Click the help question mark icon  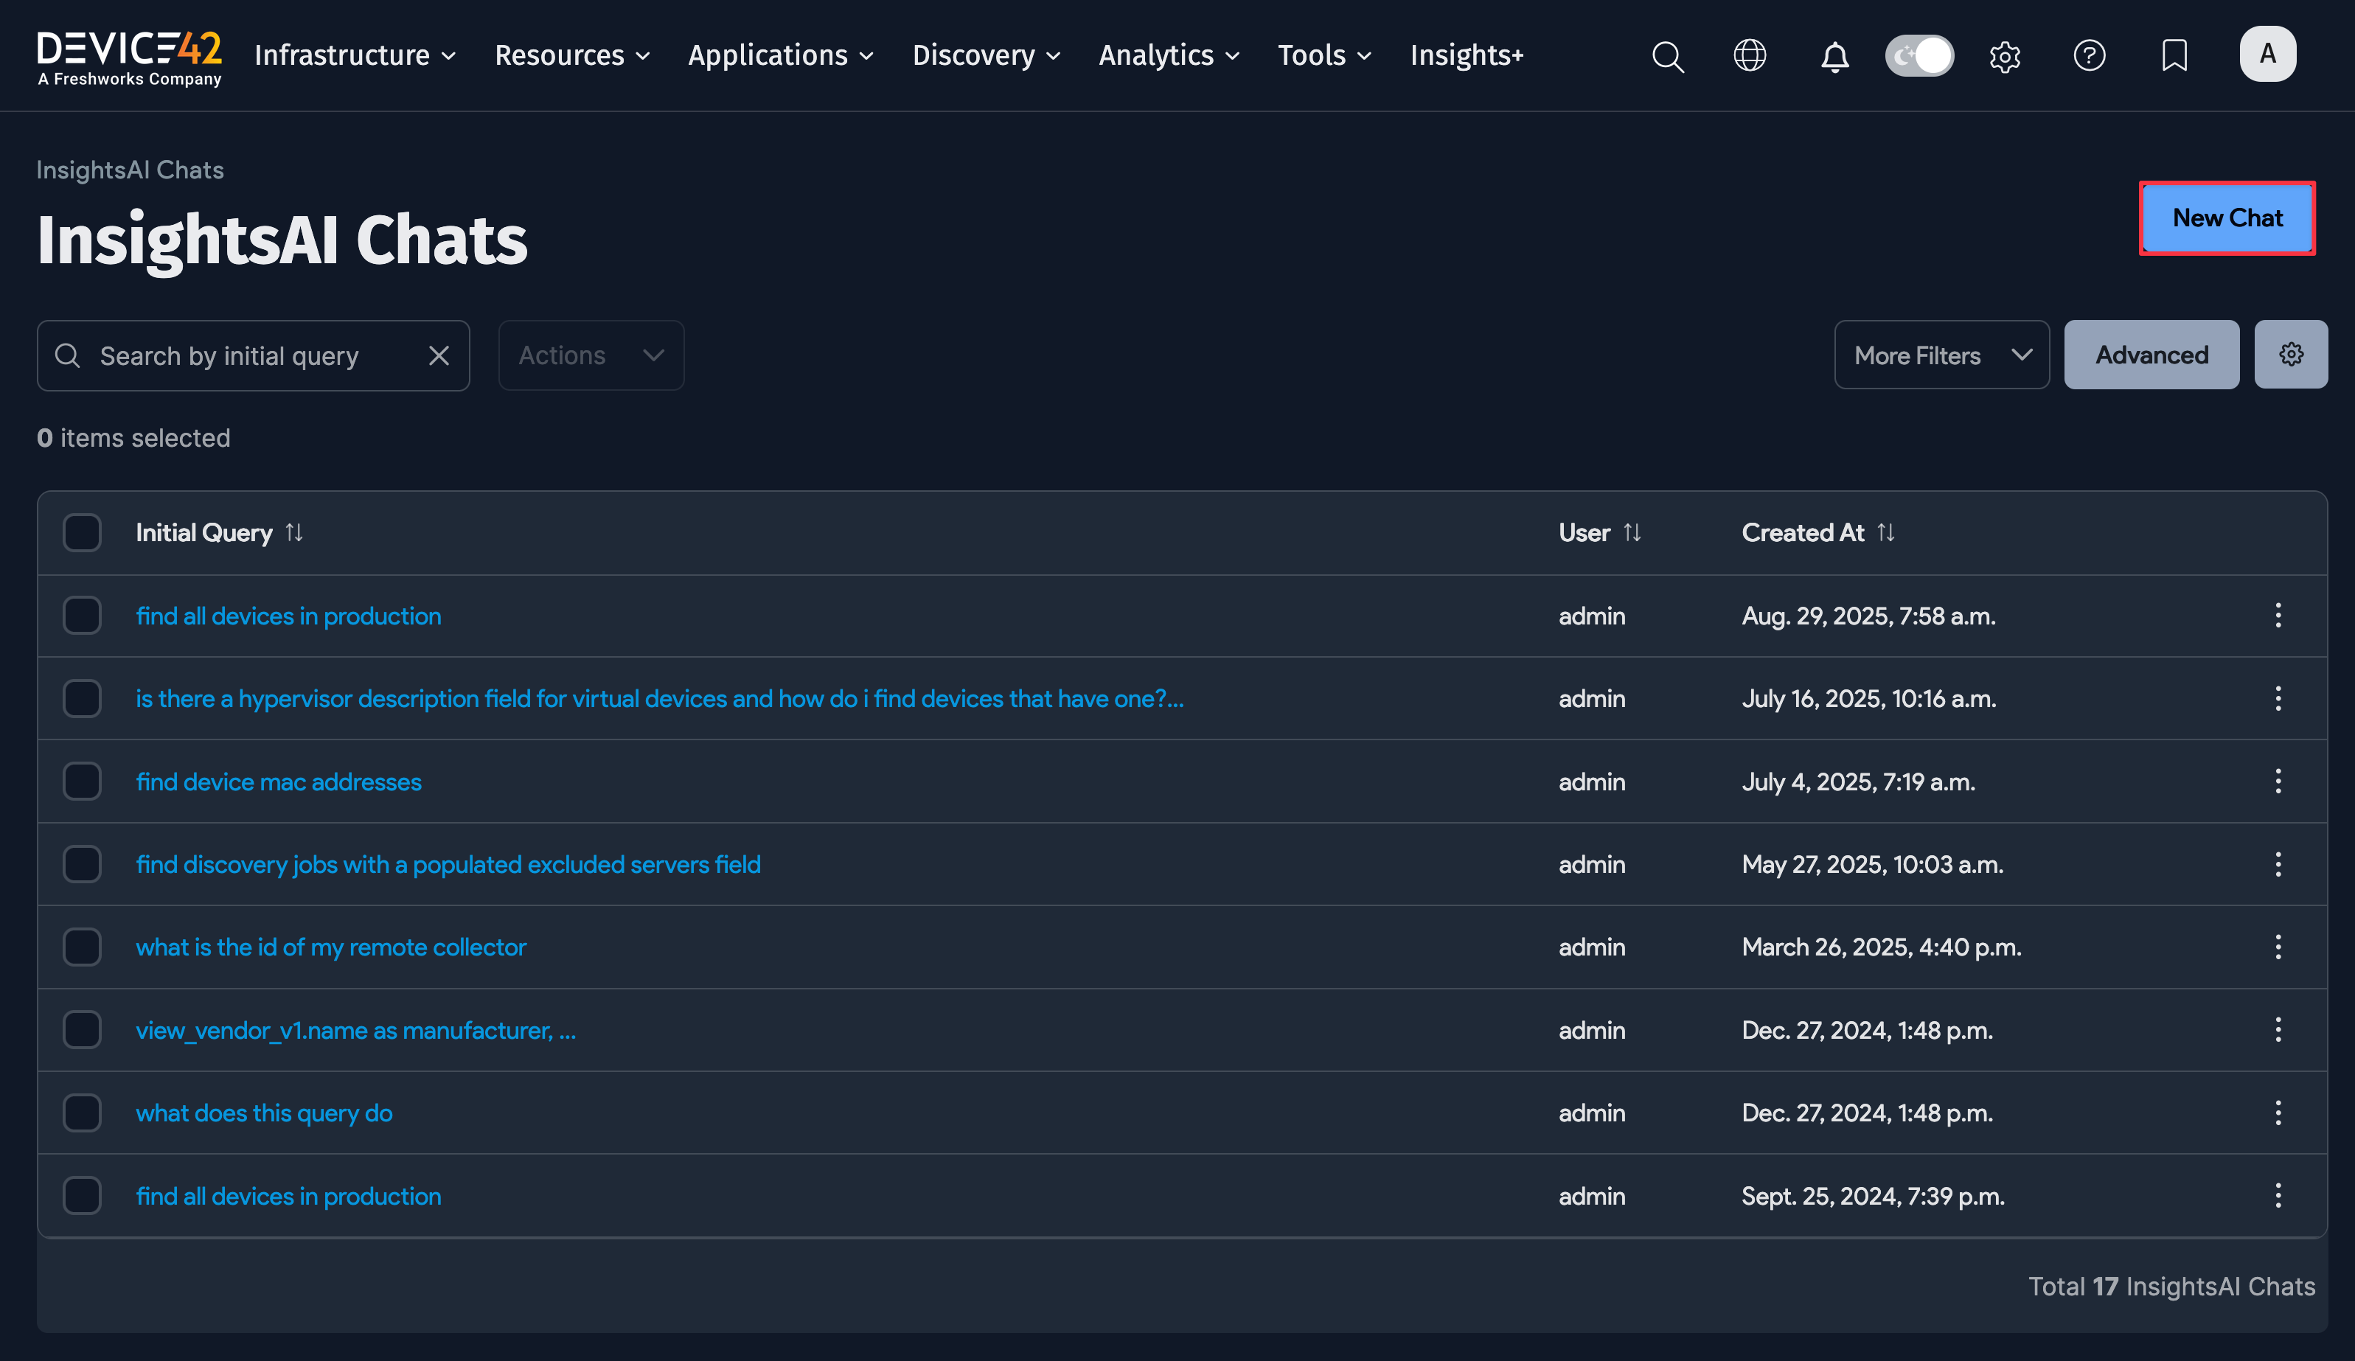[x=2090, y=56]
